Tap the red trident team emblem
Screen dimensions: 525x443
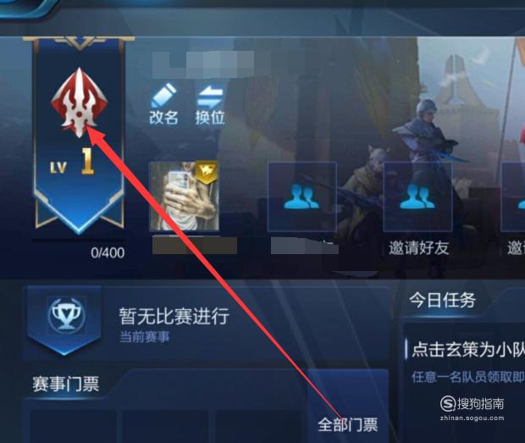point(80,102)
